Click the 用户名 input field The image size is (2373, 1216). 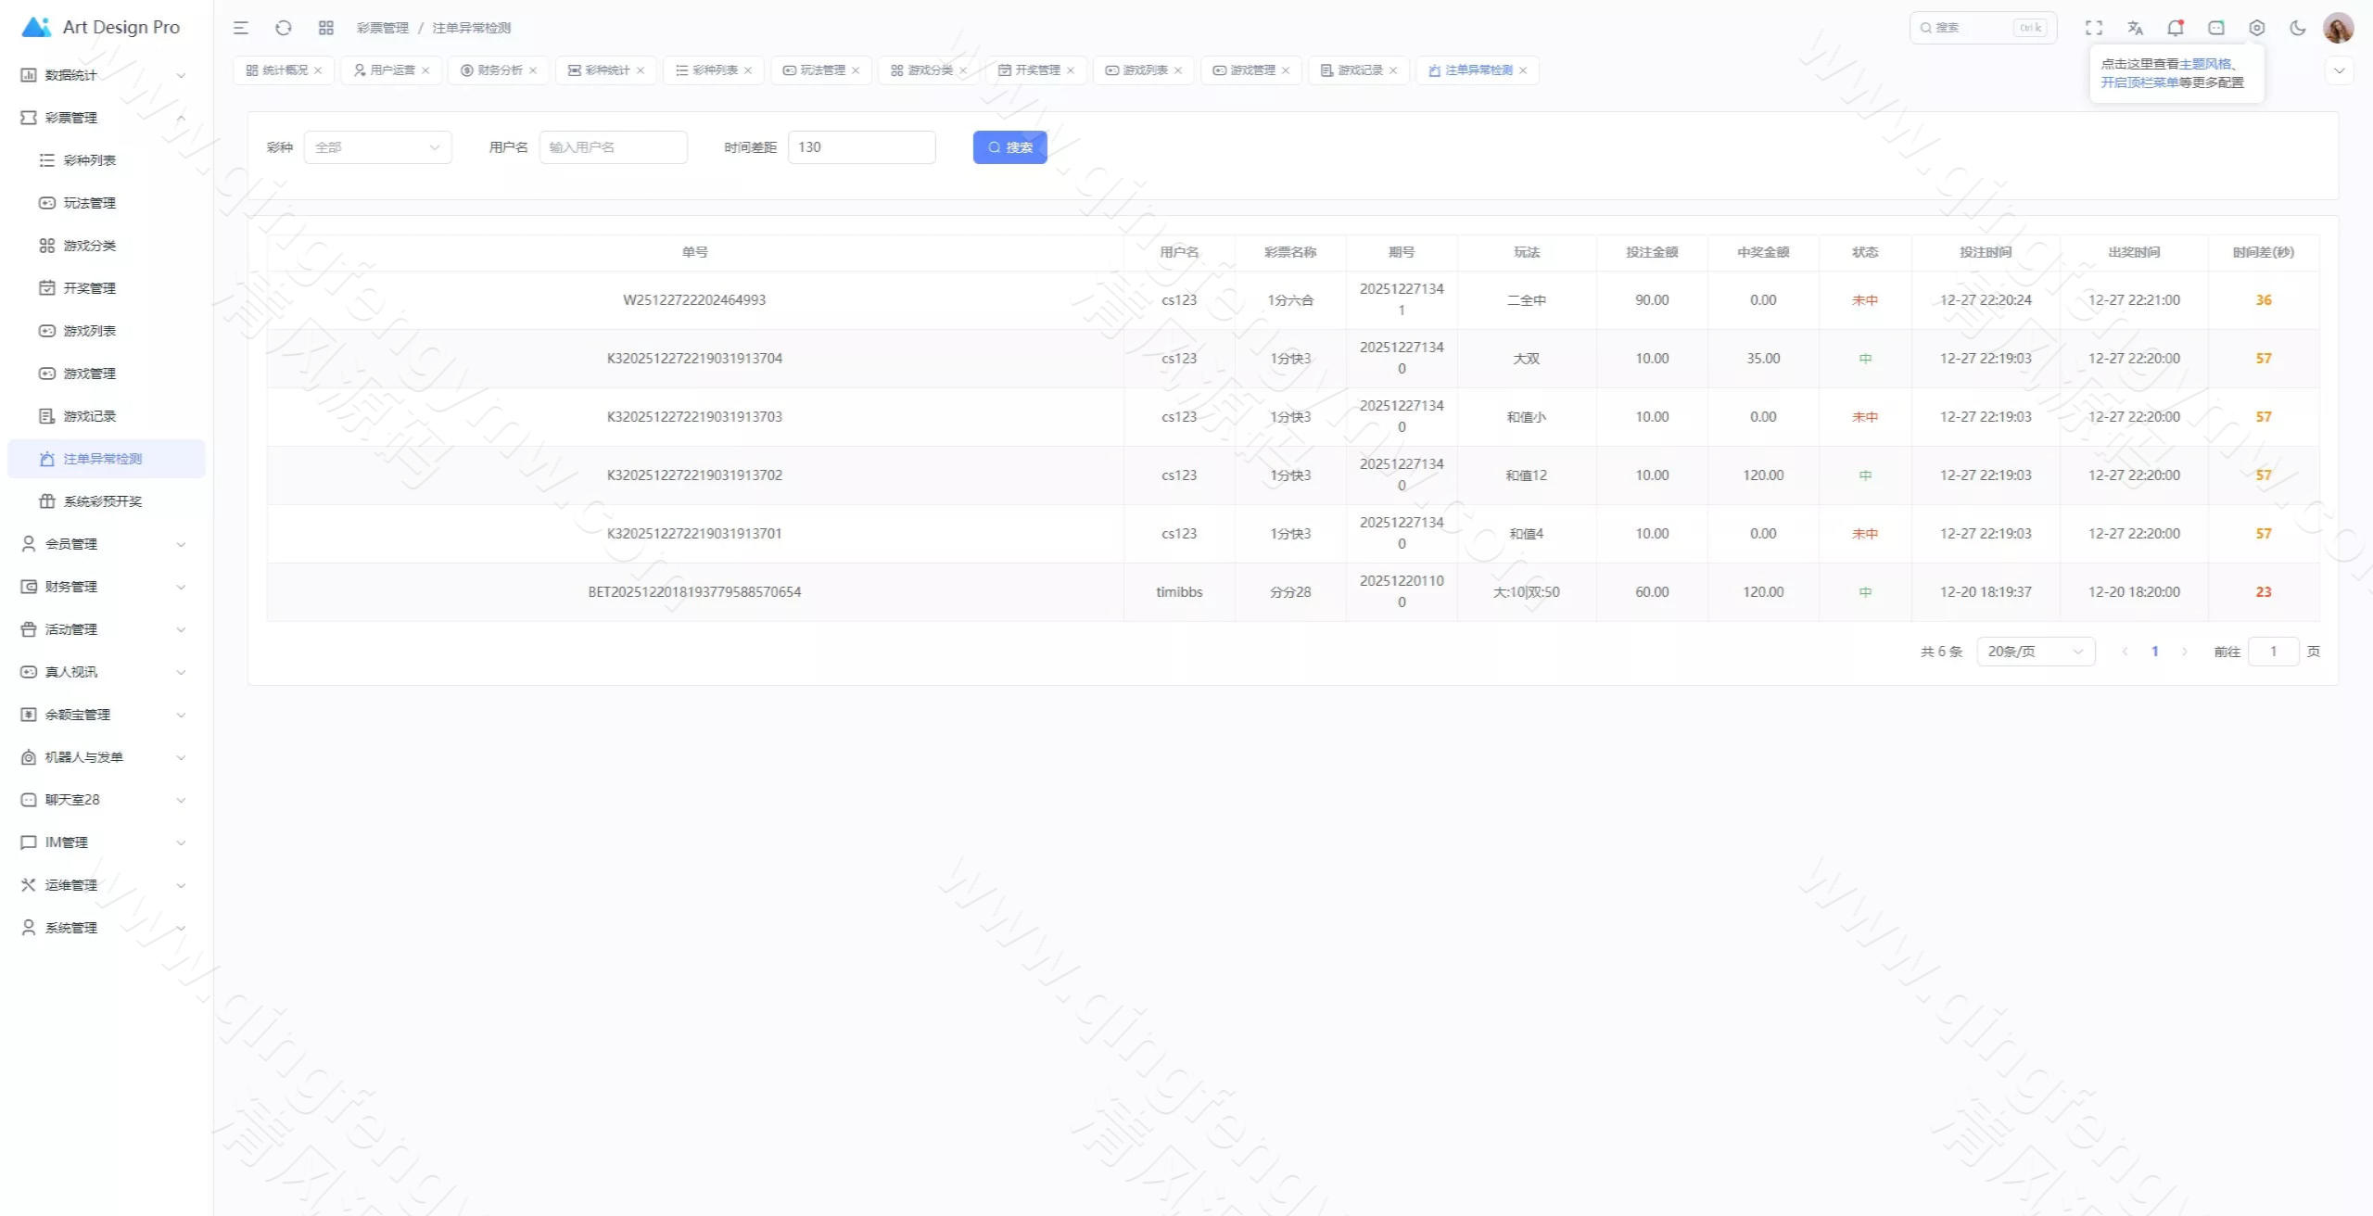click(613, 147)
